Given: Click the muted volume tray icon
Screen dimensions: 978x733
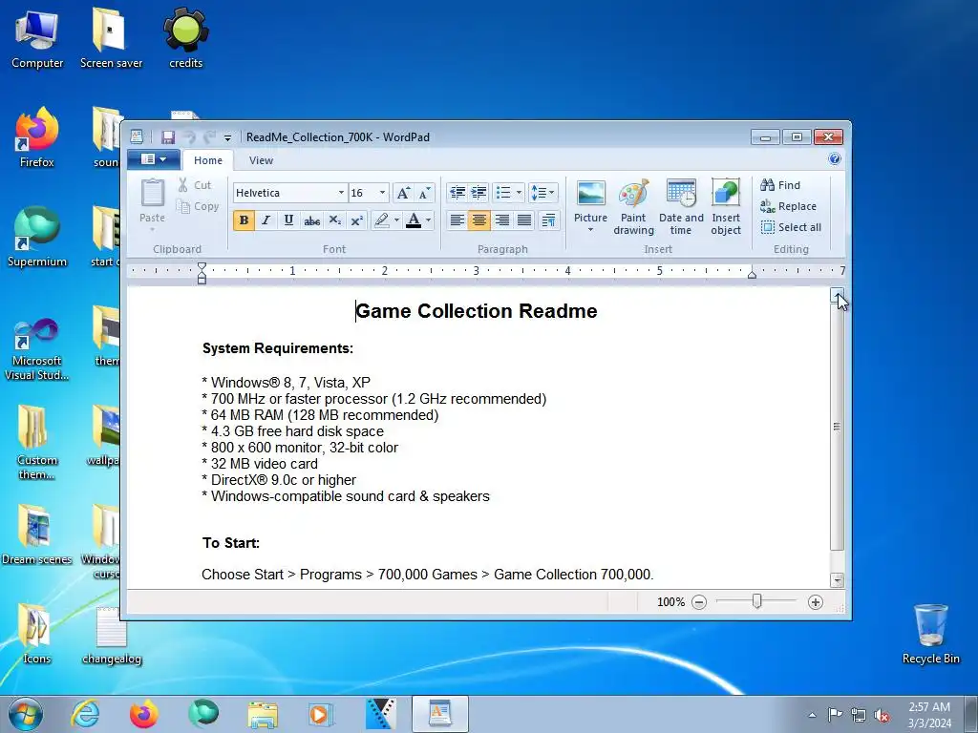Looking at the screenshot, I should pos(882,715).
